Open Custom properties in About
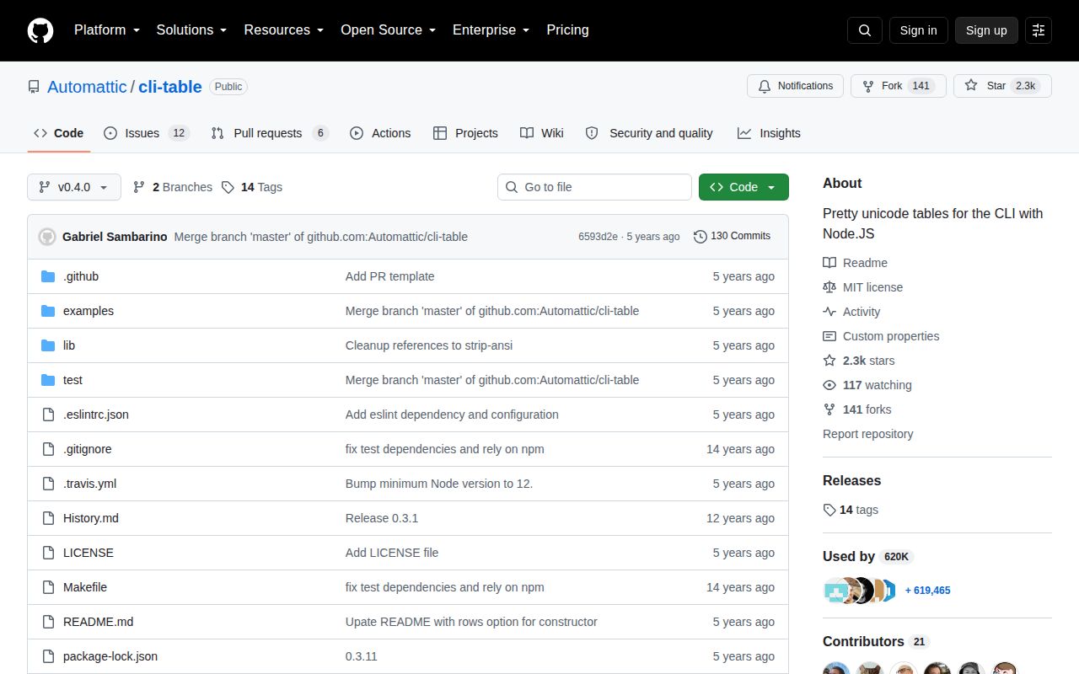This screenshot has height=674, width=1079. click(881, 336)
